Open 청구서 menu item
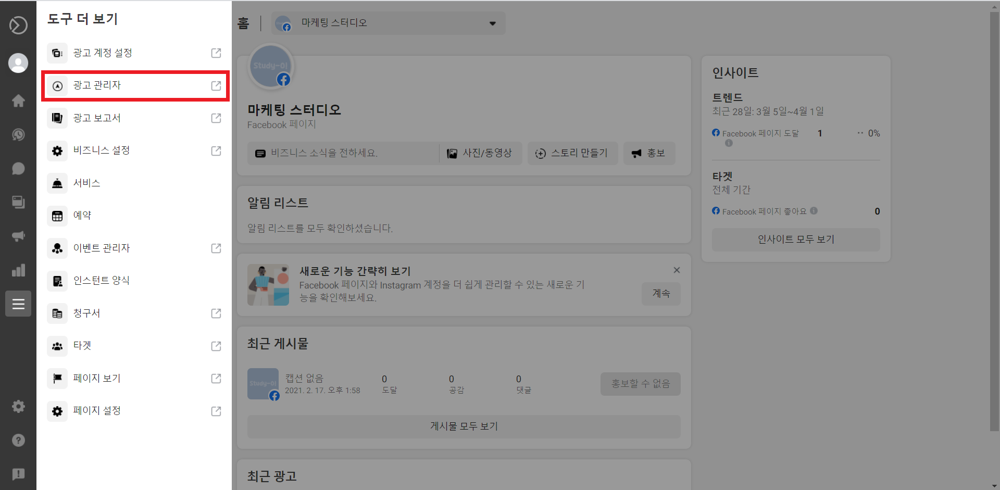 (x=135, y=313)
